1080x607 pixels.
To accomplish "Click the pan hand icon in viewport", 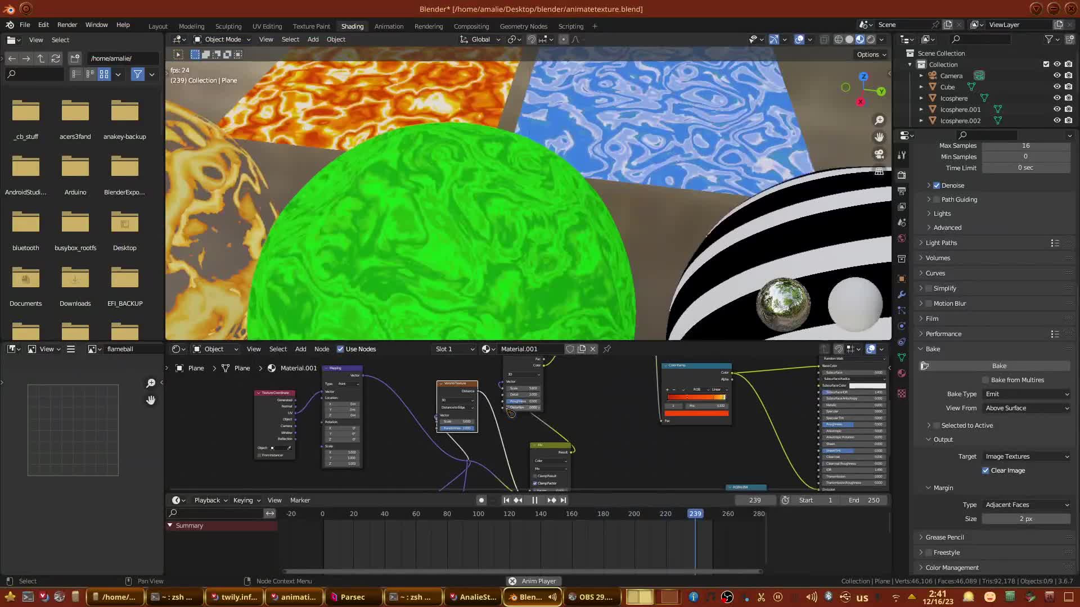I will (879, 137).
